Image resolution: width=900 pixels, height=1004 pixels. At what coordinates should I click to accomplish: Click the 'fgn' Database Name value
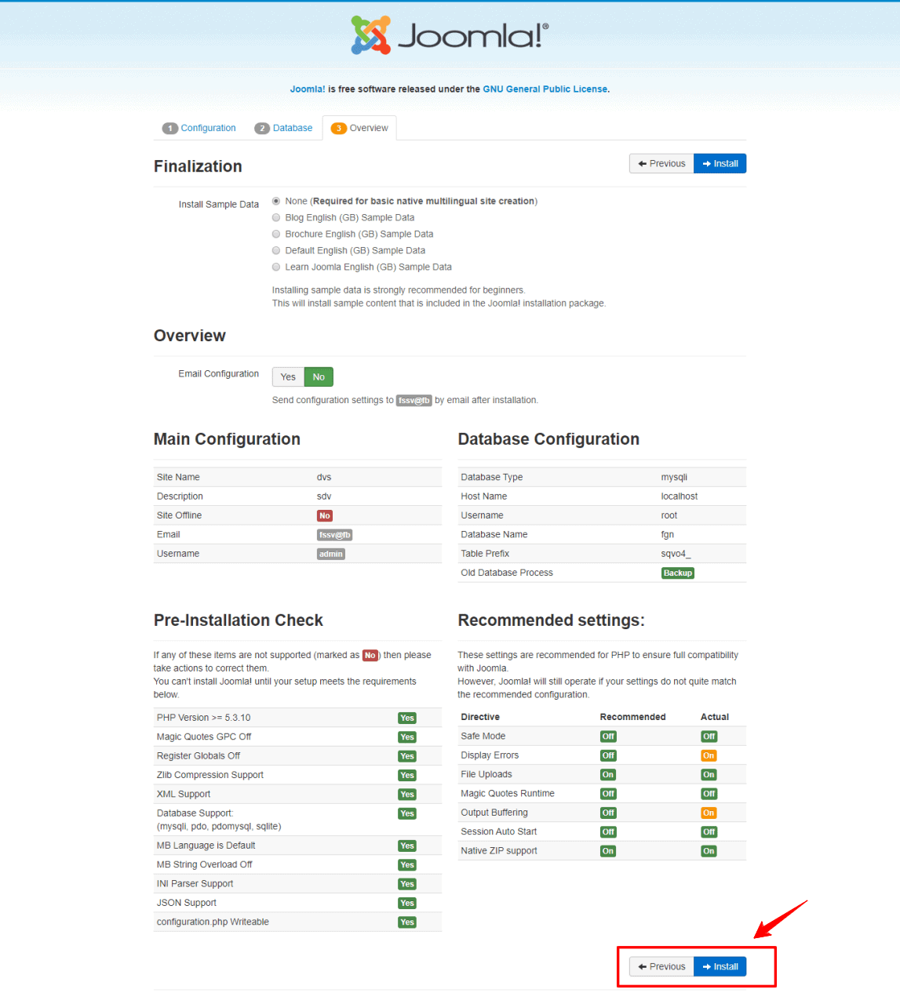click(x=668, y=535)
